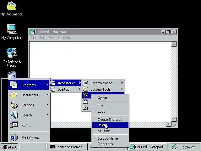Expand the Entertainment submenu arrow
The image size is (201, 151).
[x=122, y=83]
